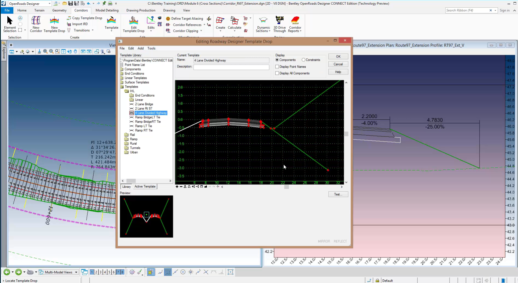Open the Transitions dropdown
The height and width of the screenshot is (283, 518).
(92, 30)
